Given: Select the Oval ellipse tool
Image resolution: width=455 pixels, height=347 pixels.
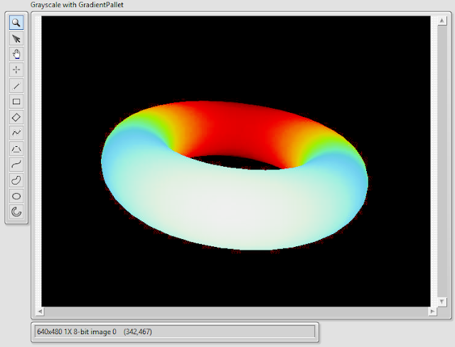Looking at the screenshot, I should 16,196.
